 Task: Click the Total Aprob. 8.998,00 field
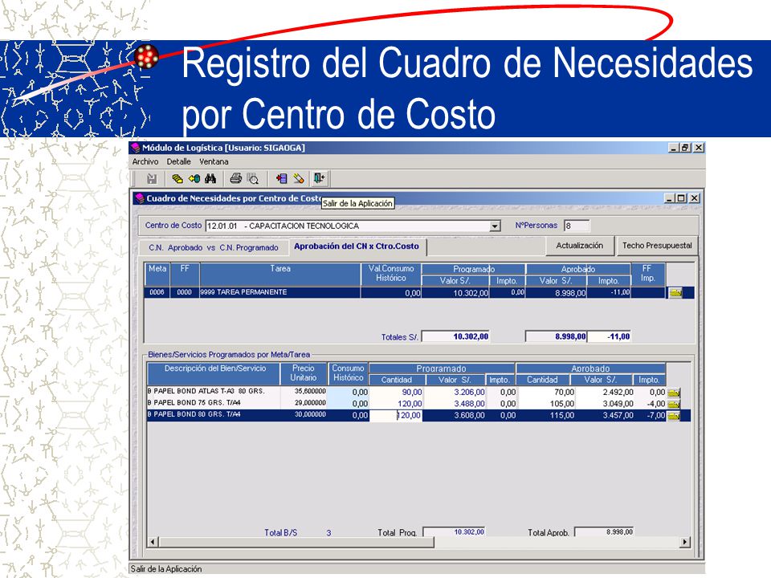(x=604, y=532)
